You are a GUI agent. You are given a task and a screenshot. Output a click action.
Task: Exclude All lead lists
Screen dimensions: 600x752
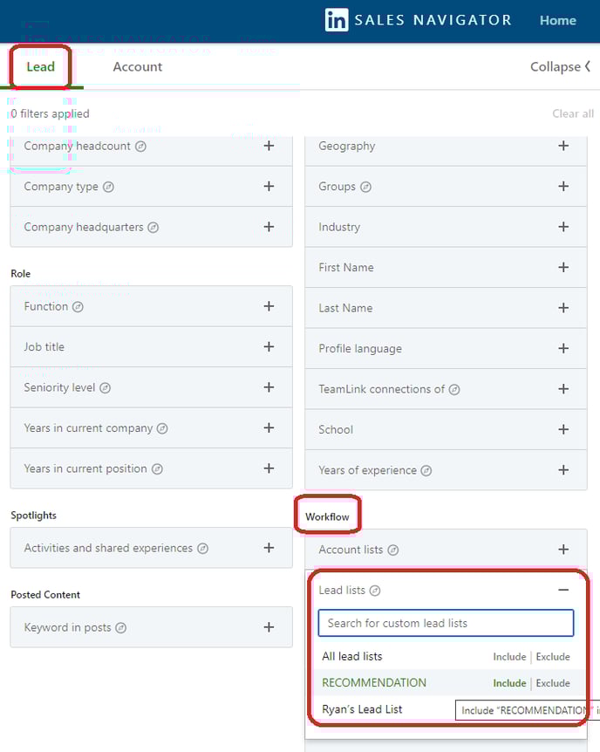[x=553, y=657]
